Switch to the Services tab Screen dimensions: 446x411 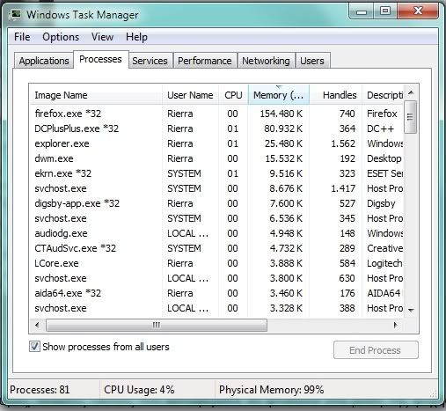150,61
